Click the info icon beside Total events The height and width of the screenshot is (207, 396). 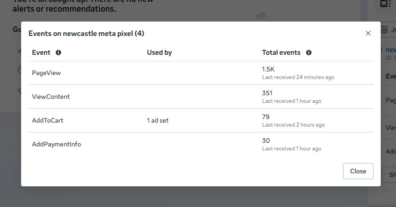point(309,53)
